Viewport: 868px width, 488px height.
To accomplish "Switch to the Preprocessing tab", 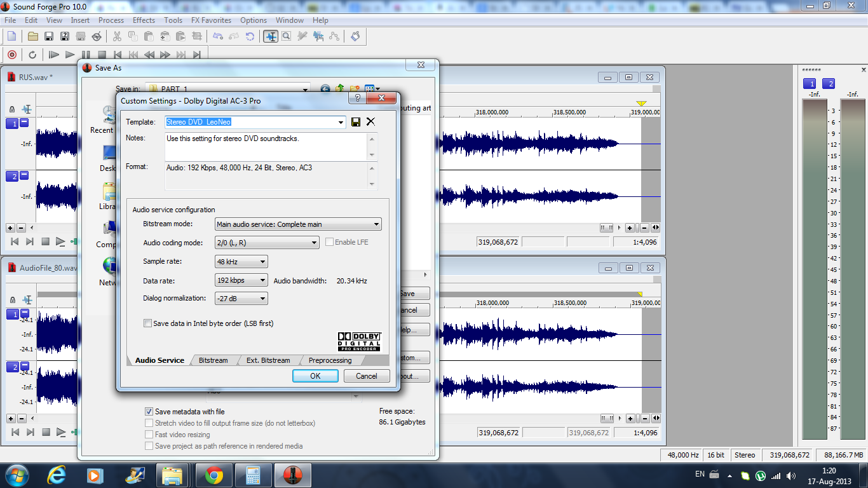I will click(330, 360).
